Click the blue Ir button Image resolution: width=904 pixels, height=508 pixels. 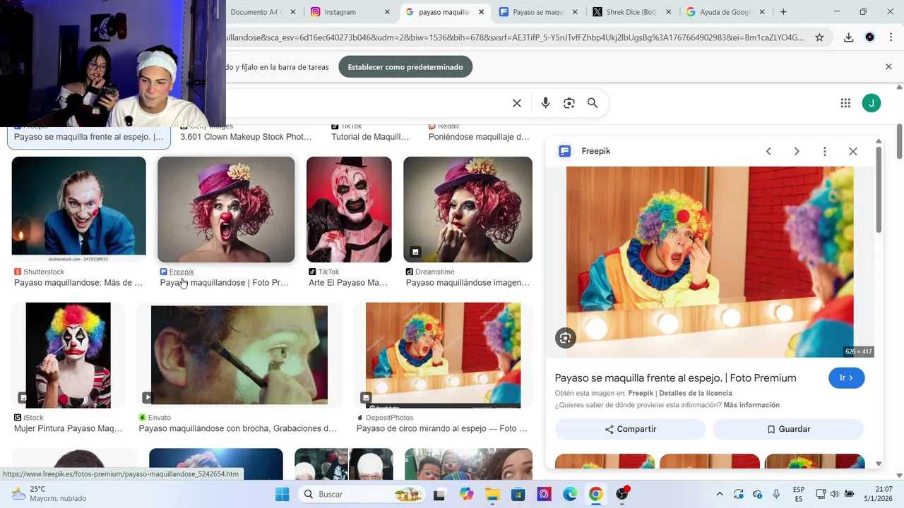[x=846, y=377]
